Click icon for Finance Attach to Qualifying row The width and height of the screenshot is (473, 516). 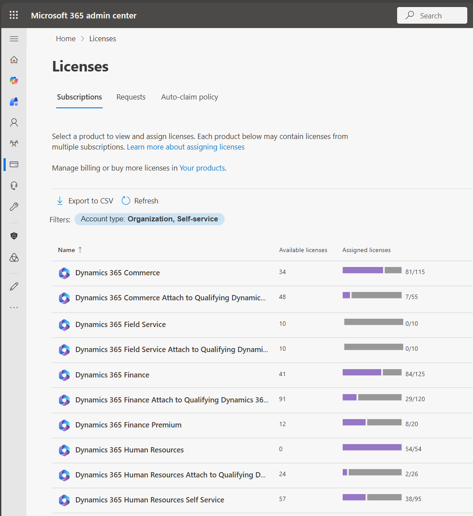pyautogui.click(x=64, y=400)
